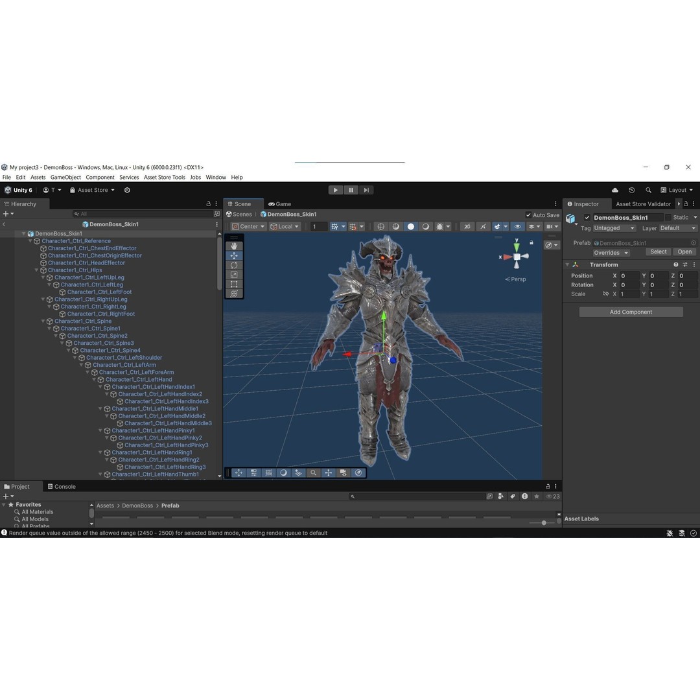This screenshot has height=700, width=700.
Task: Select the Move tool in scene toolbar
Action: (234, 256)
